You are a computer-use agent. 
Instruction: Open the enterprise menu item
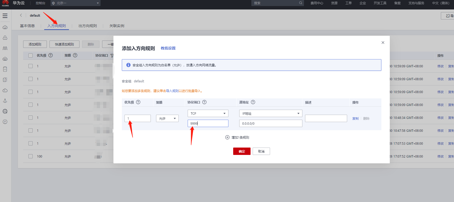(x=363, y=3)
